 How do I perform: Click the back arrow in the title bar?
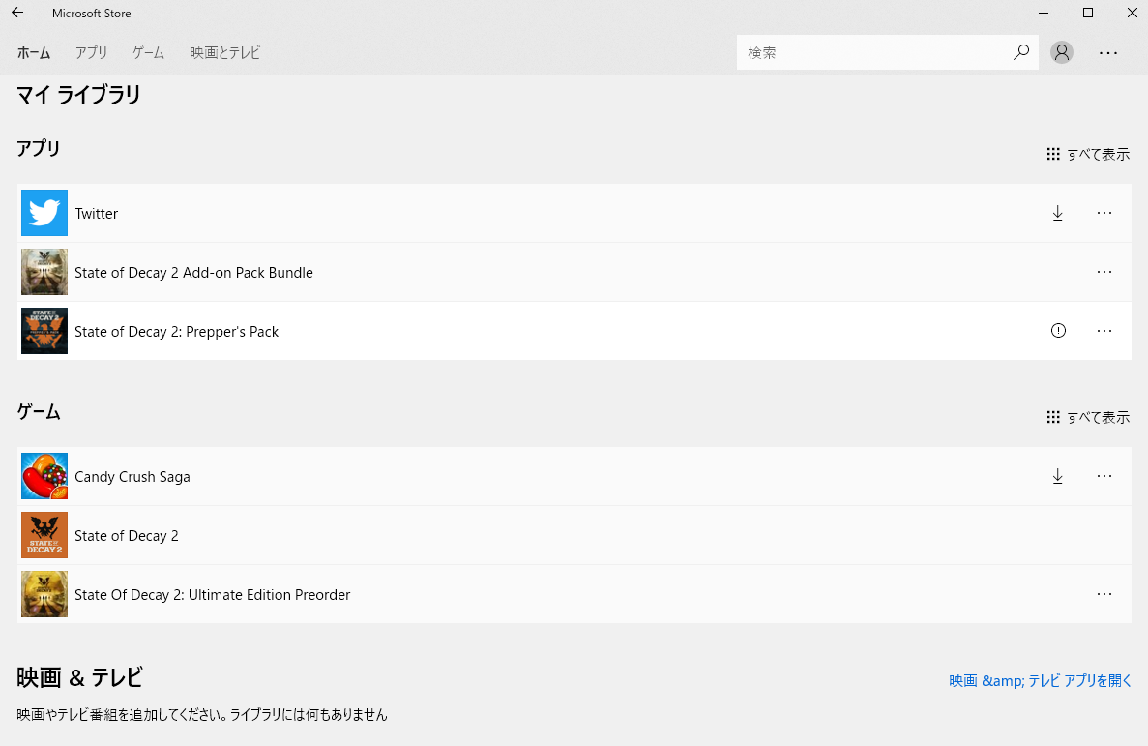[17, 14]
